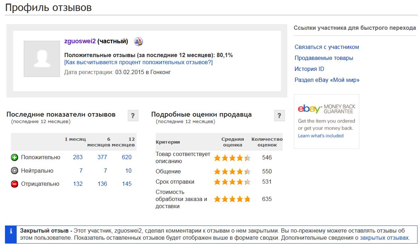Viewport: 420px width, 245px height.
Task: Click Learn what's included link
Action: pyautogui.click(x=321, y=136)
